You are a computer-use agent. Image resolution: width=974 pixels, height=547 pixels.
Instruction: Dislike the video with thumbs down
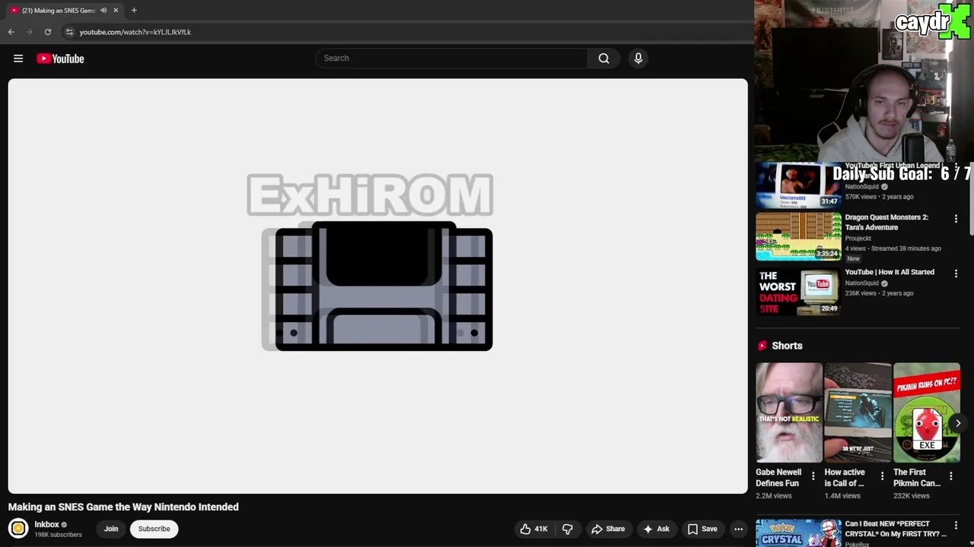[568, 529]
